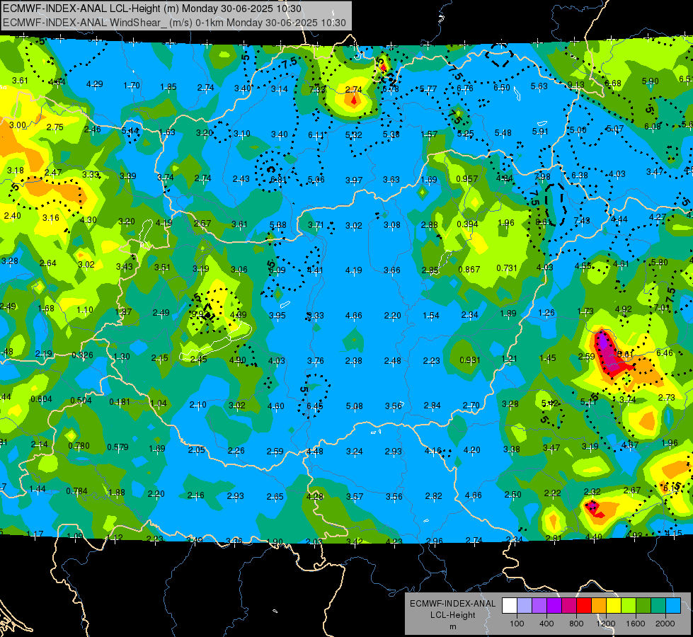
Task: Click the wind shear value 0.504
Action: tap(81, 401)
